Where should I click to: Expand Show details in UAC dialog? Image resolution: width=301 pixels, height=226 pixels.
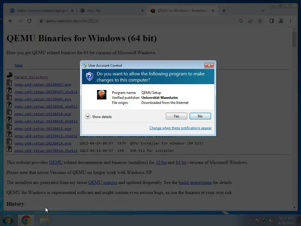click(98, 117)
